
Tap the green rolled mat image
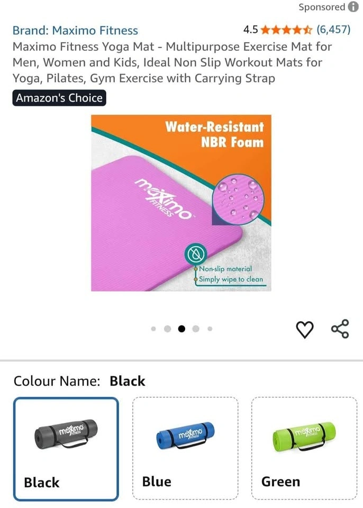coord(304,436)
